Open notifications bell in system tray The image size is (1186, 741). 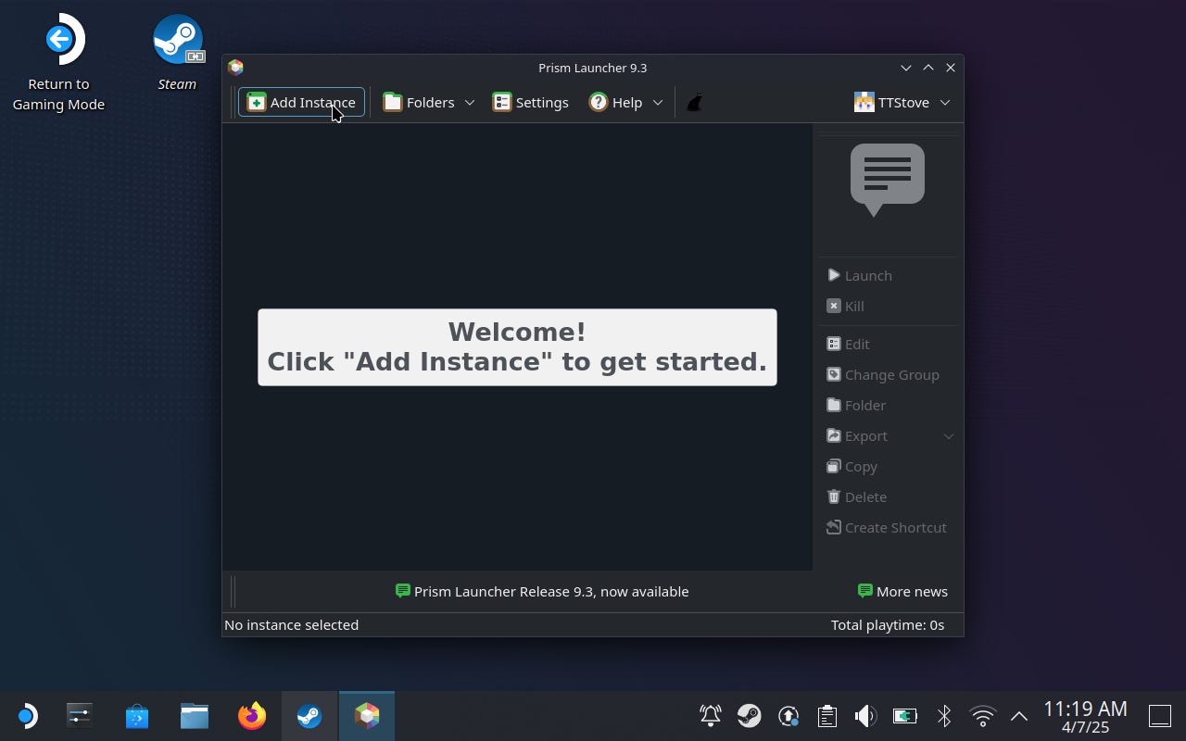click(711, 715)
